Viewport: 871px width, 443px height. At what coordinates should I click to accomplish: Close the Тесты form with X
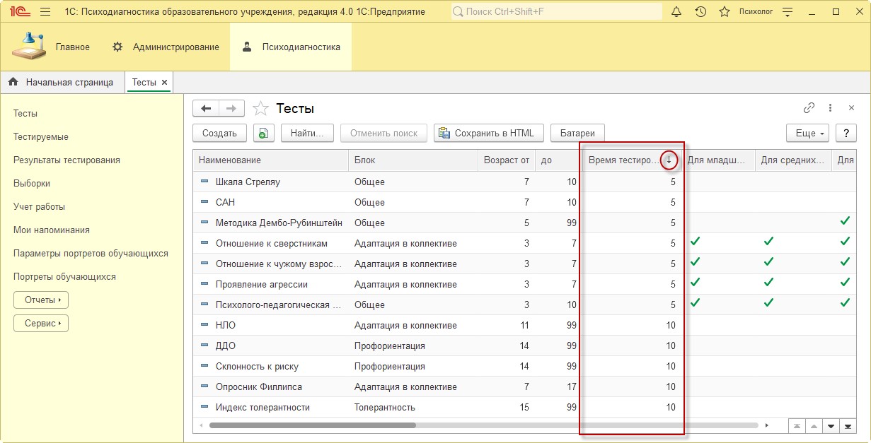[850, 108]
